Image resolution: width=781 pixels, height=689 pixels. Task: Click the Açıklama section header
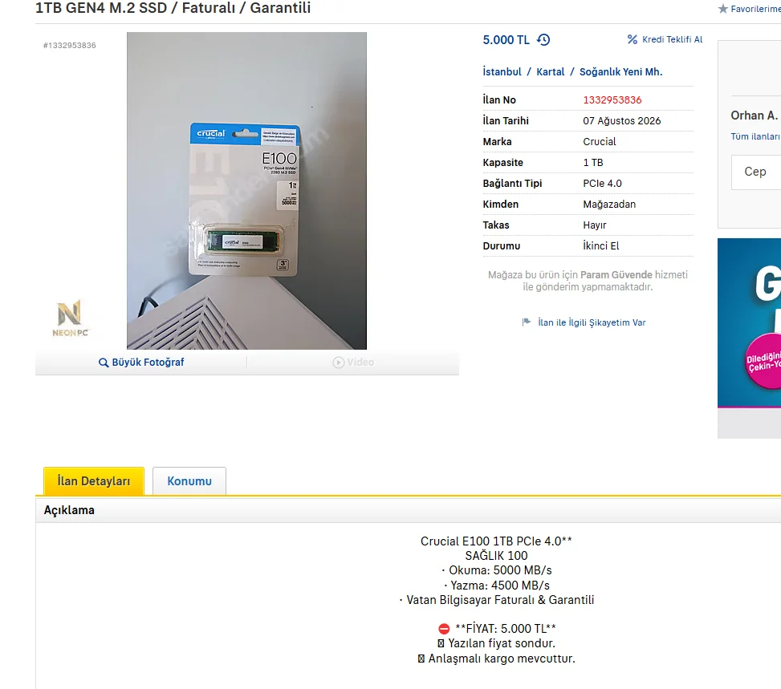pyautogui.click(x=69, y=510)
